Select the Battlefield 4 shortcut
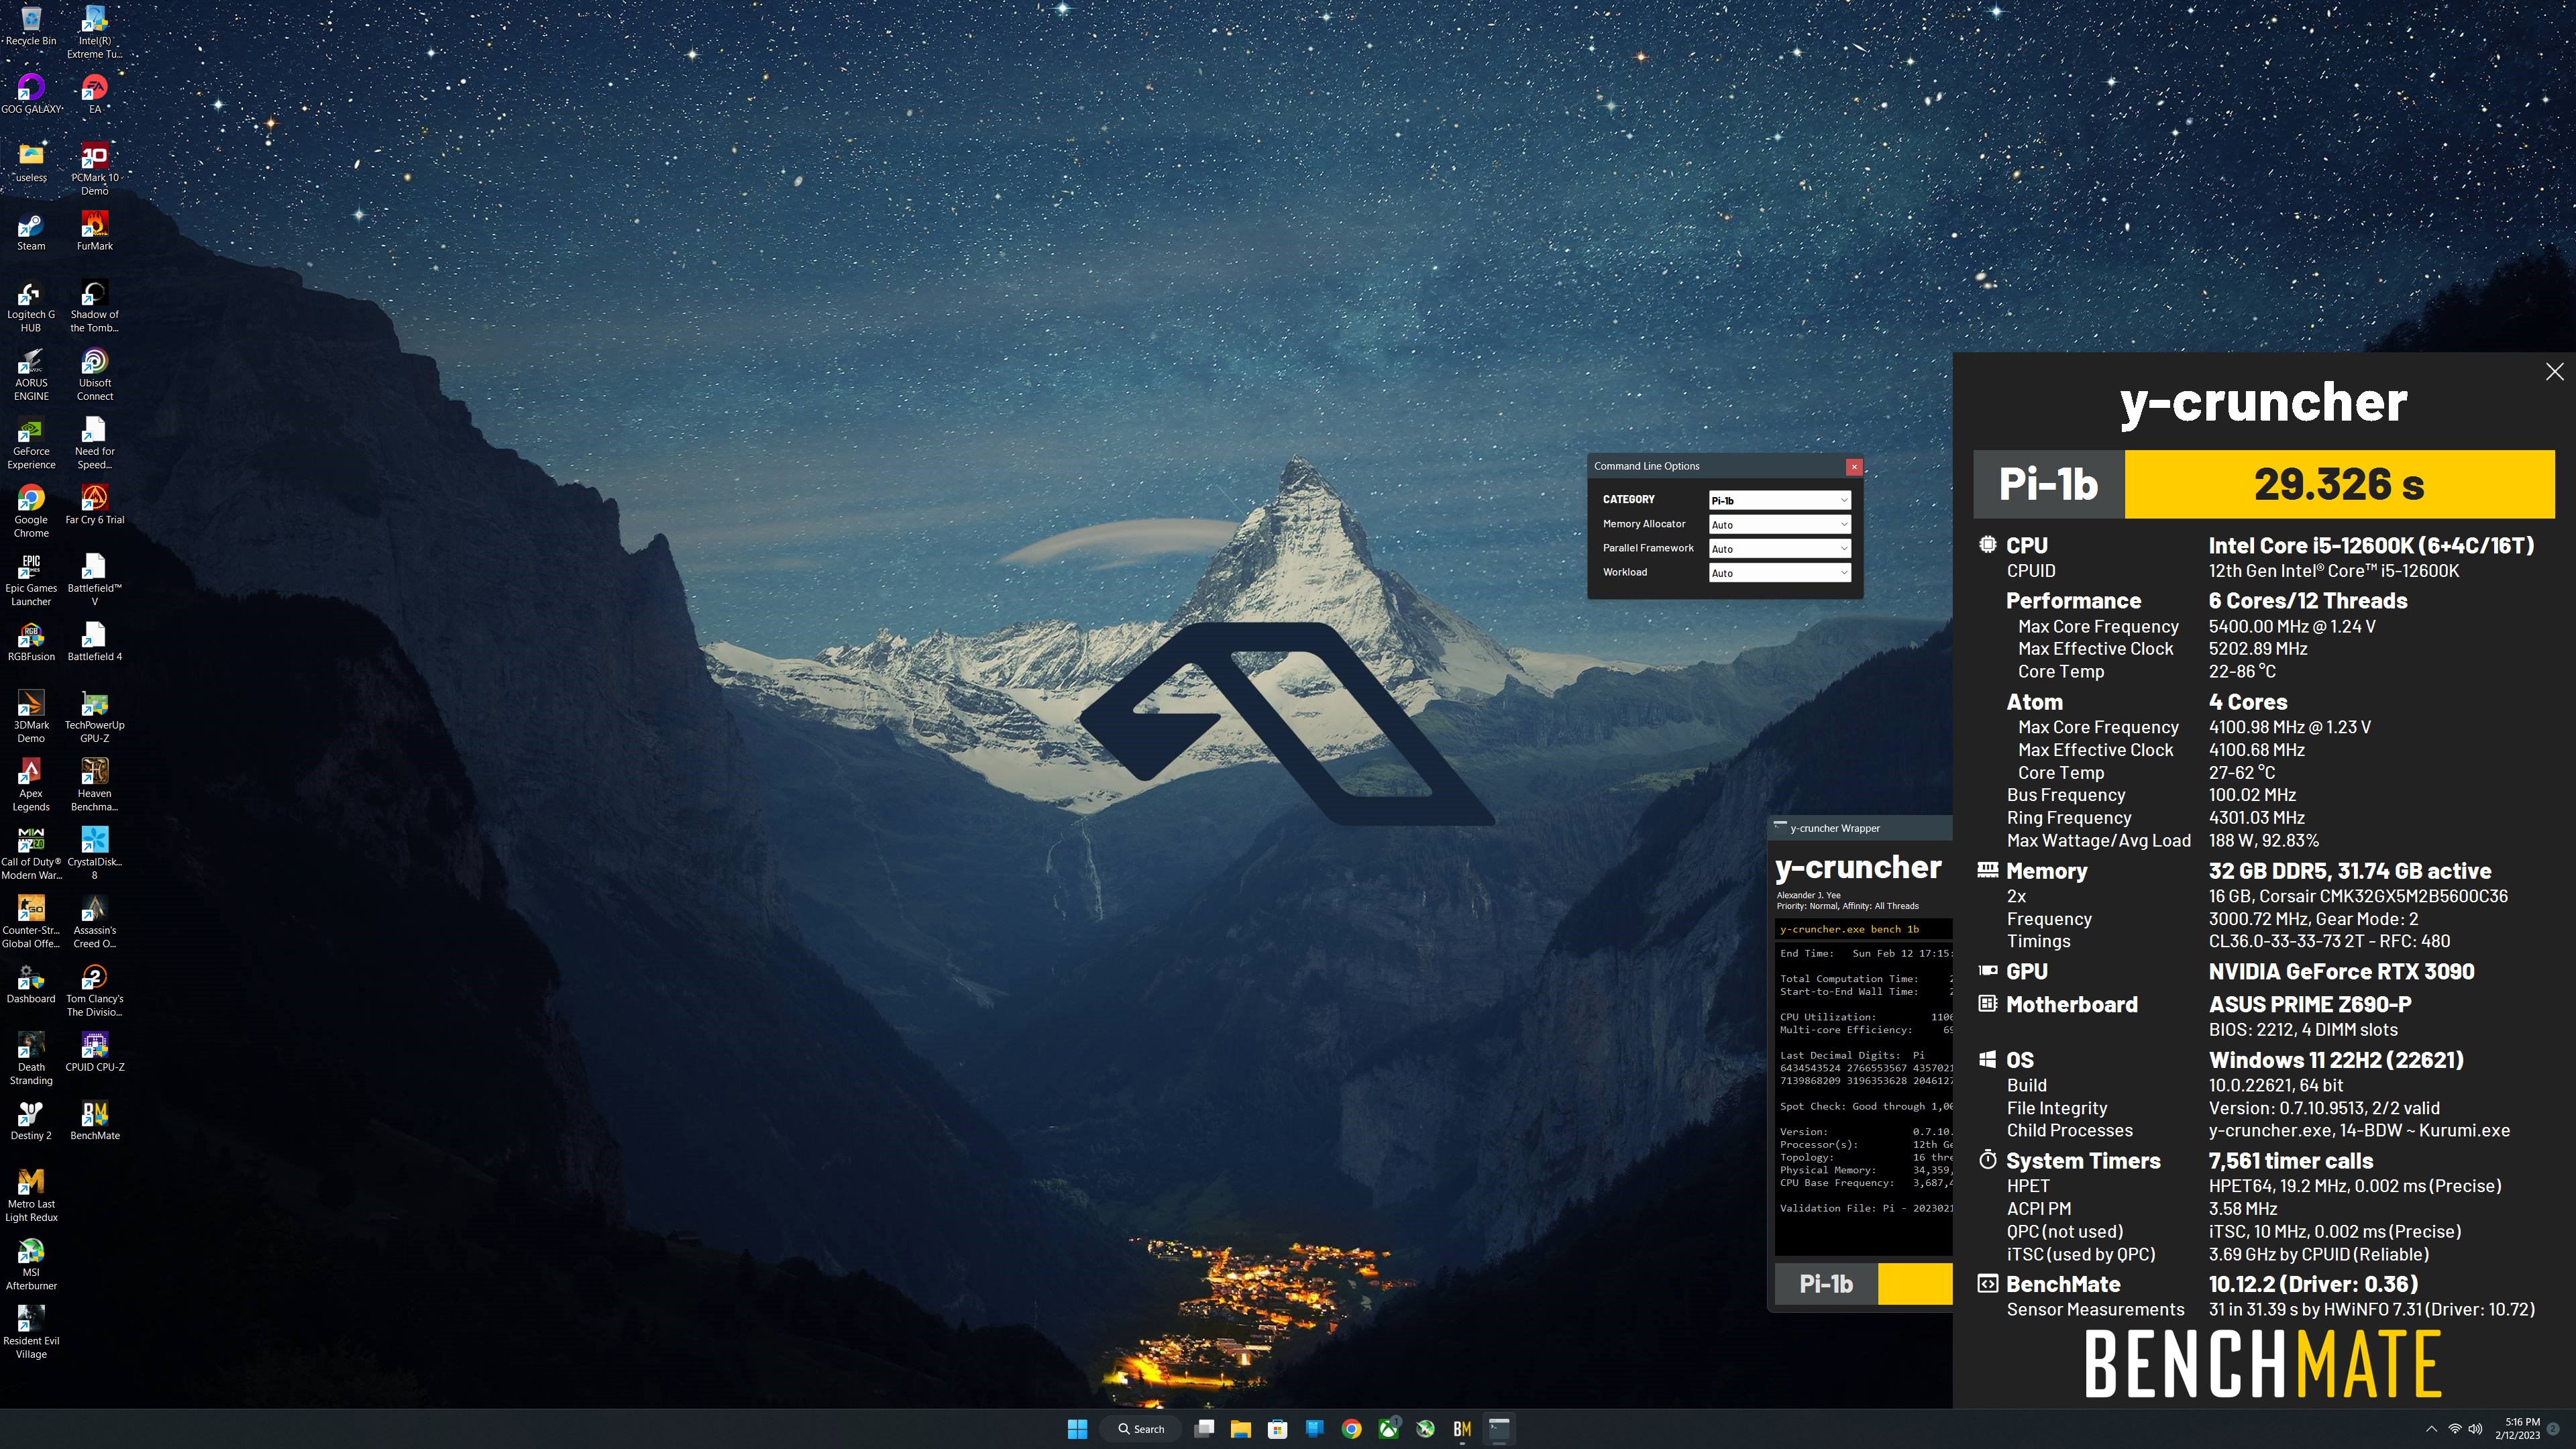 (x=95, y=642)
